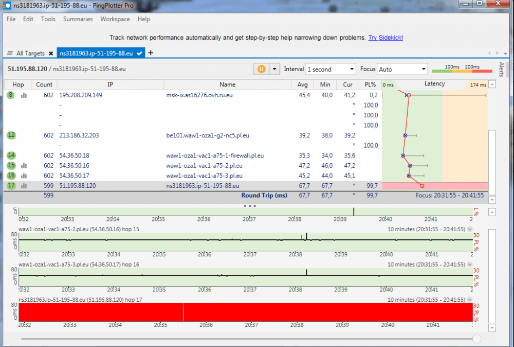Toggle timeline graph icon for hop 15

point(24,166)
